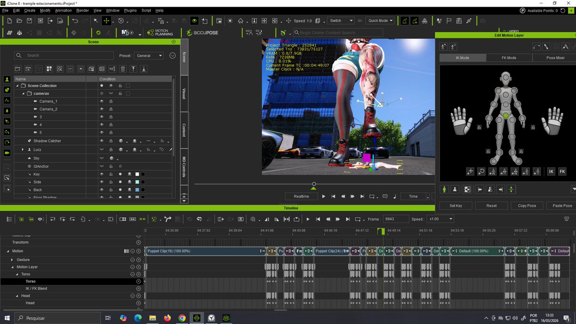Collapse the Motion Layer track

(12, 267)
